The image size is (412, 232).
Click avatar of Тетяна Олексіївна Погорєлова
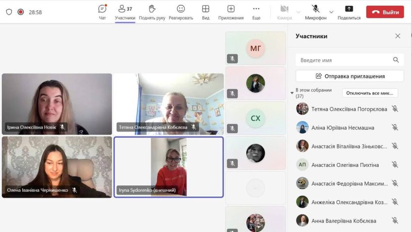[x=302, y=109]
